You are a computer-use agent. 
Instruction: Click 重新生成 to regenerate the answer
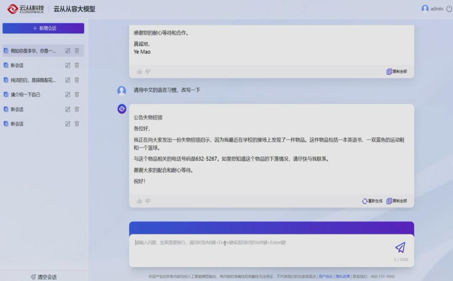click(372, 201)
